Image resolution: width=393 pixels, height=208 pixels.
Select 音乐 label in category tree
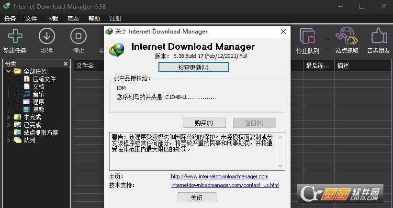point(38,94)
